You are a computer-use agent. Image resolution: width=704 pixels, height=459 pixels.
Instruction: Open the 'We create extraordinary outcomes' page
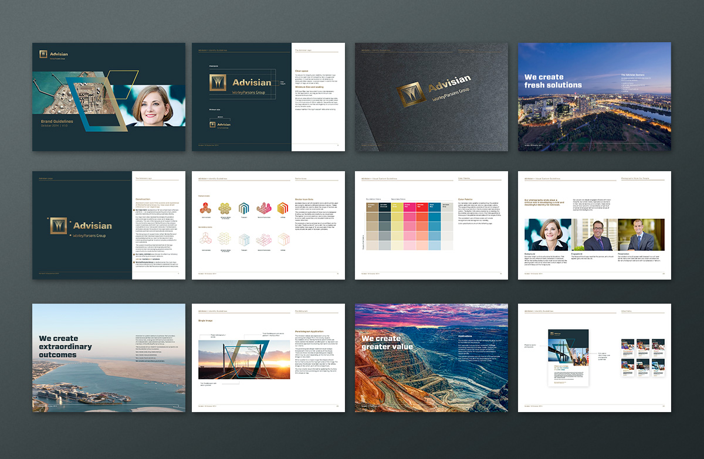click(x=109, y=358)
